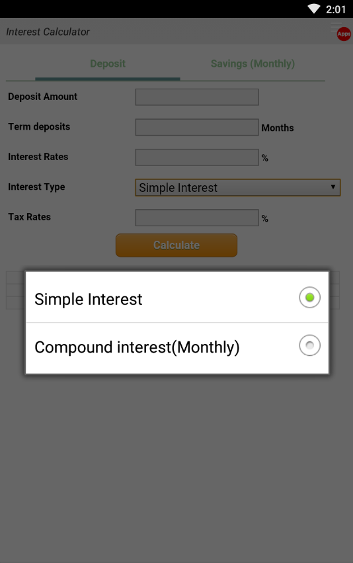
Task: Focus the Interest Rates input field
Action: point(197,157)
